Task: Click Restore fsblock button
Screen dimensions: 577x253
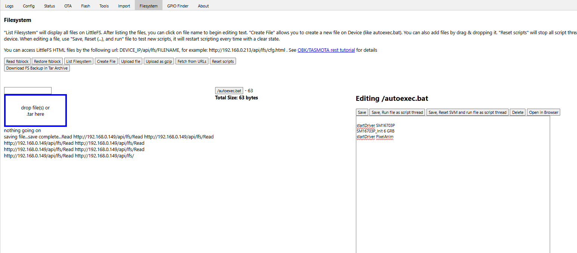Action: [47, 61]
